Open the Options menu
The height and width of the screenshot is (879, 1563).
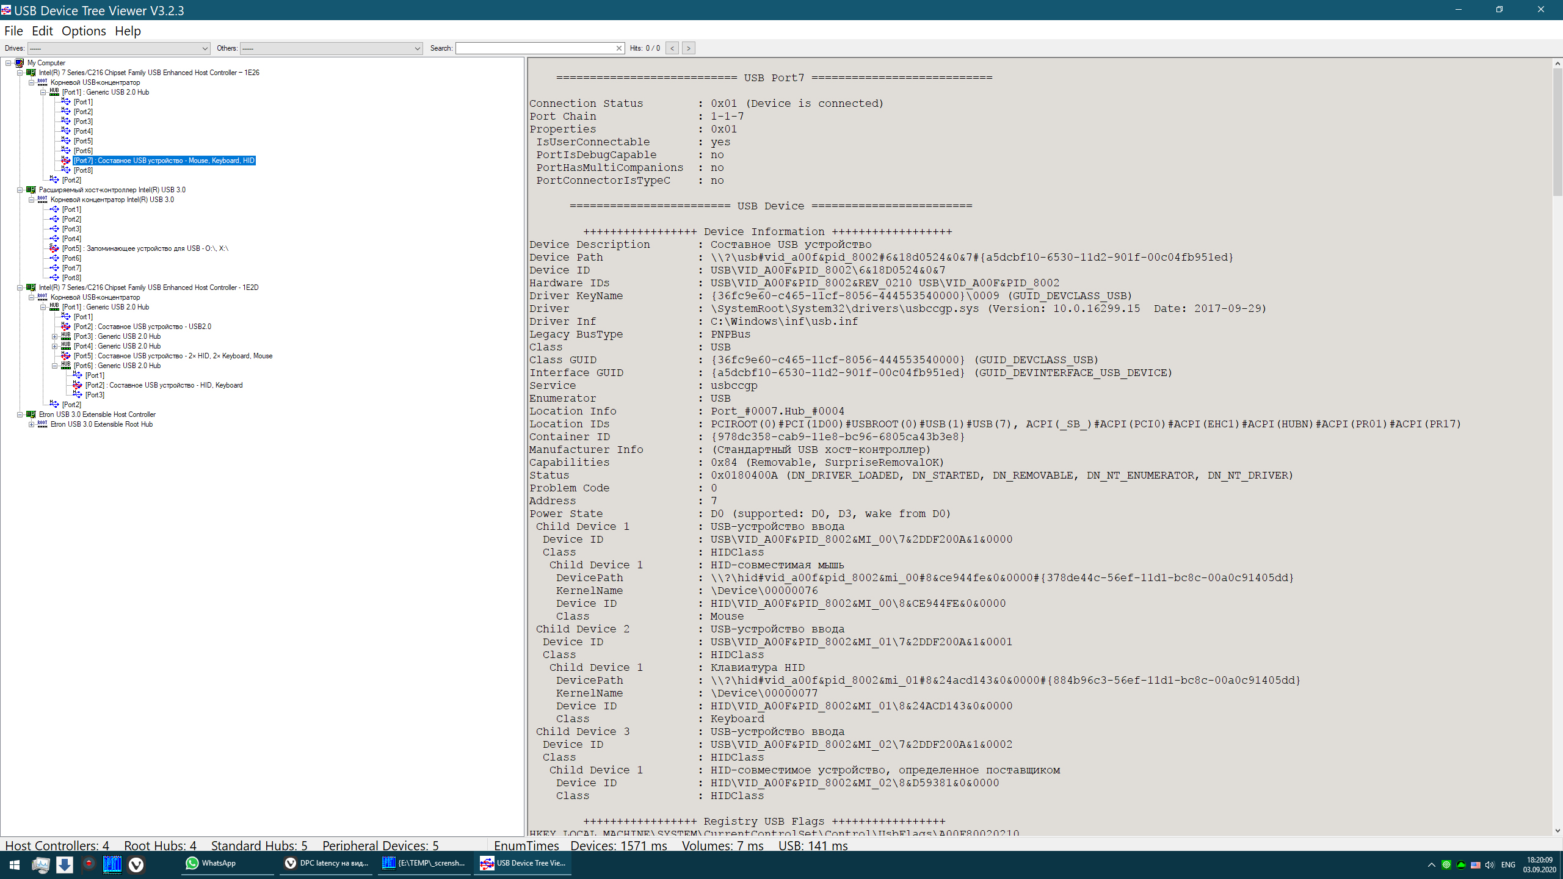pos(84,31)
